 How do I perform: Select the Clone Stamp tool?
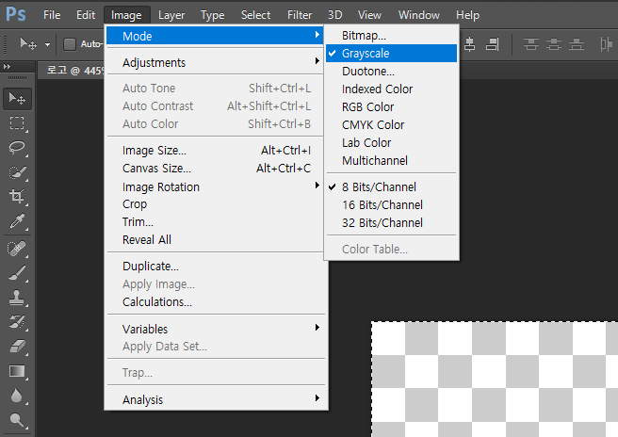coord(17,298)
